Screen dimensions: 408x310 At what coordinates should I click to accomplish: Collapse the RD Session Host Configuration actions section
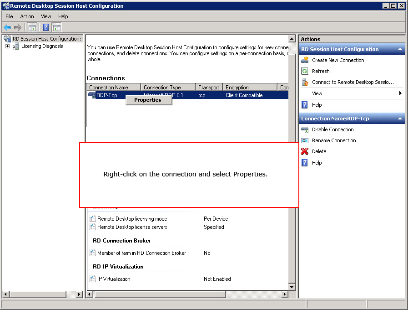pos(400,49)
